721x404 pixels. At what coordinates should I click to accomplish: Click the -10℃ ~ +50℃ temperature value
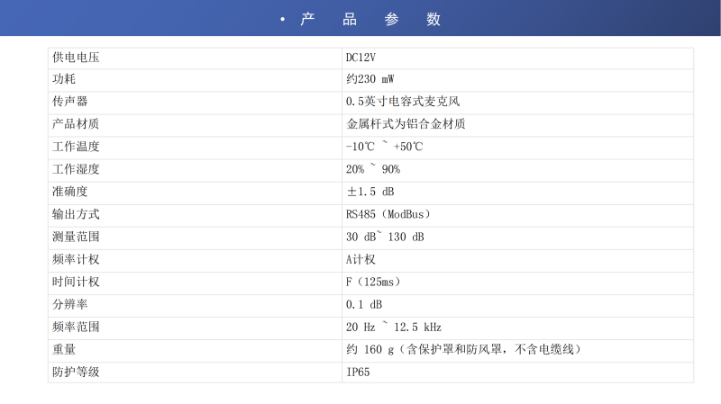tap(384, 147)
